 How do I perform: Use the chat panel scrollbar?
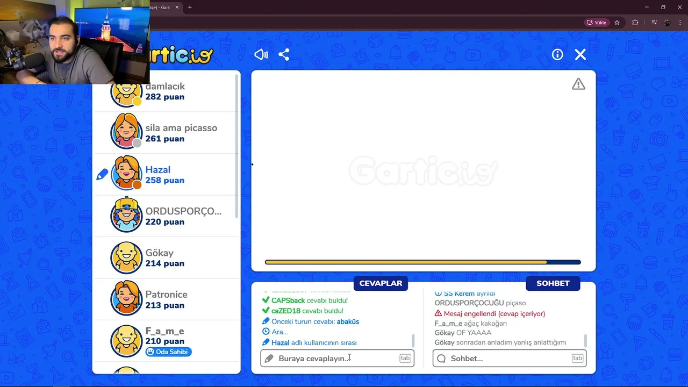tap(585, 341)
